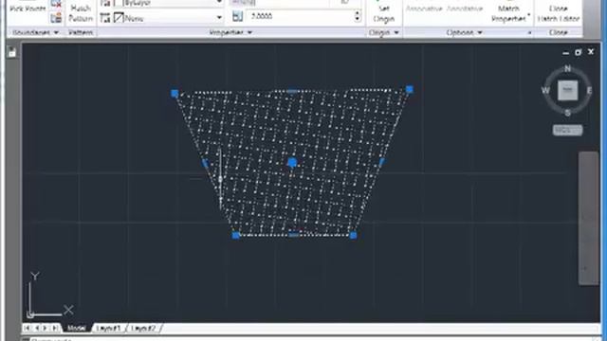
Task: Click E on the ViewCube compass
Action: pyautogui.click(x=589, y=91)
